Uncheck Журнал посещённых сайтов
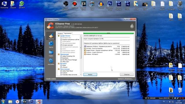This screenshot has height=104, width=185. 61,40
